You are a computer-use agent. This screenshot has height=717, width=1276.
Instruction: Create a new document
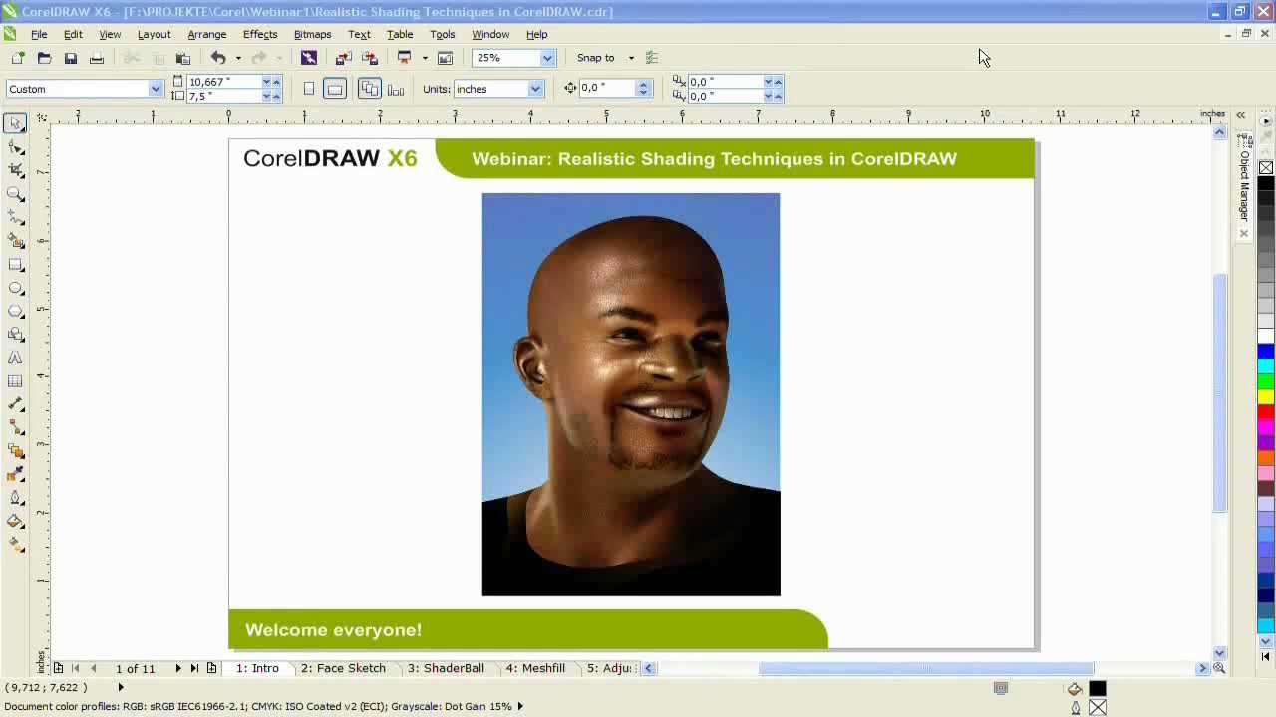coord(18,58)
